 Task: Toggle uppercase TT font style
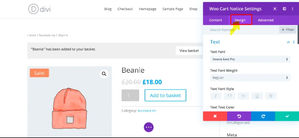pos(230,96)
